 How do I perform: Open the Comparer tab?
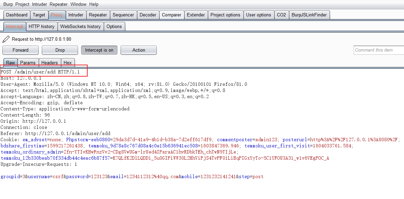[172, 15]
